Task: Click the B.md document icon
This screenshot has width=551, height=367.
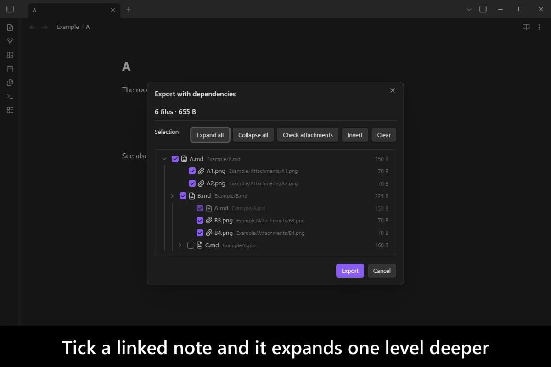Action: click(192, 196)
